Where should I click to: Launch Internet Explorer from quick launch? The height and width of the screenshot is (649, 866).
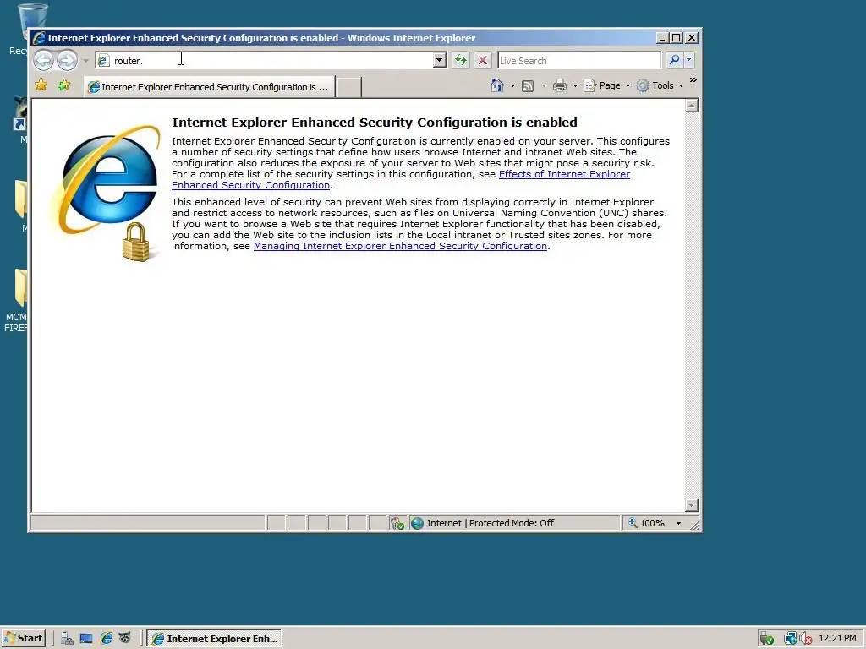tap(106, 639)
